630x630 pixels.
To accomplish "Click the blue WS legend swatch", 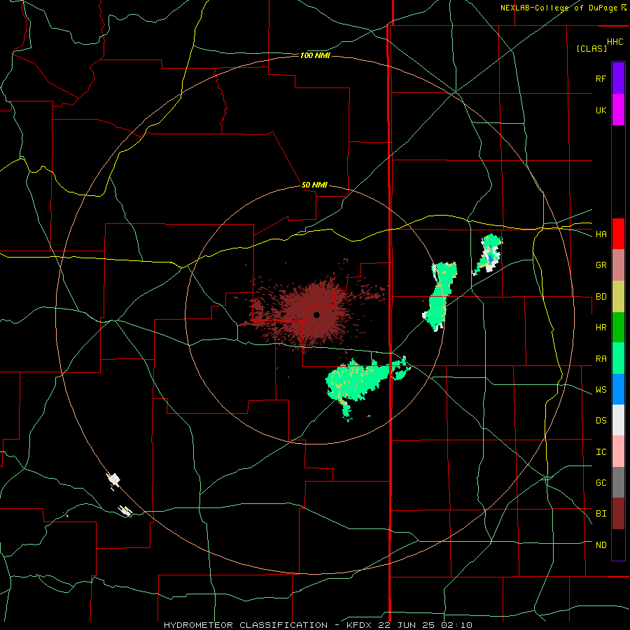I will pos(618,389).
